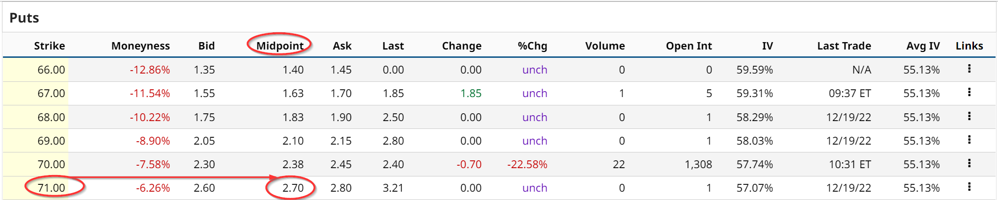Image resolution: width=998 pixels, height=200 pixels.
Task: Click the 71.00 strike price cell
Action: pos(51,188)
